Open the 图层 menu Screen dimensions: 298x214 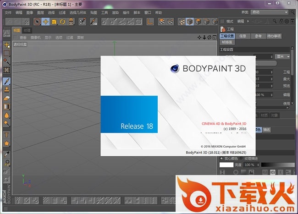[x=40, y=12]
